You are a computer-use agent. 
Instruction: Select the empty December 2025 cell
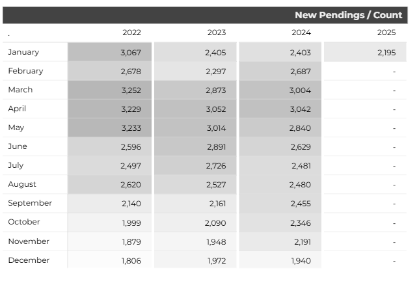(365, 260)
